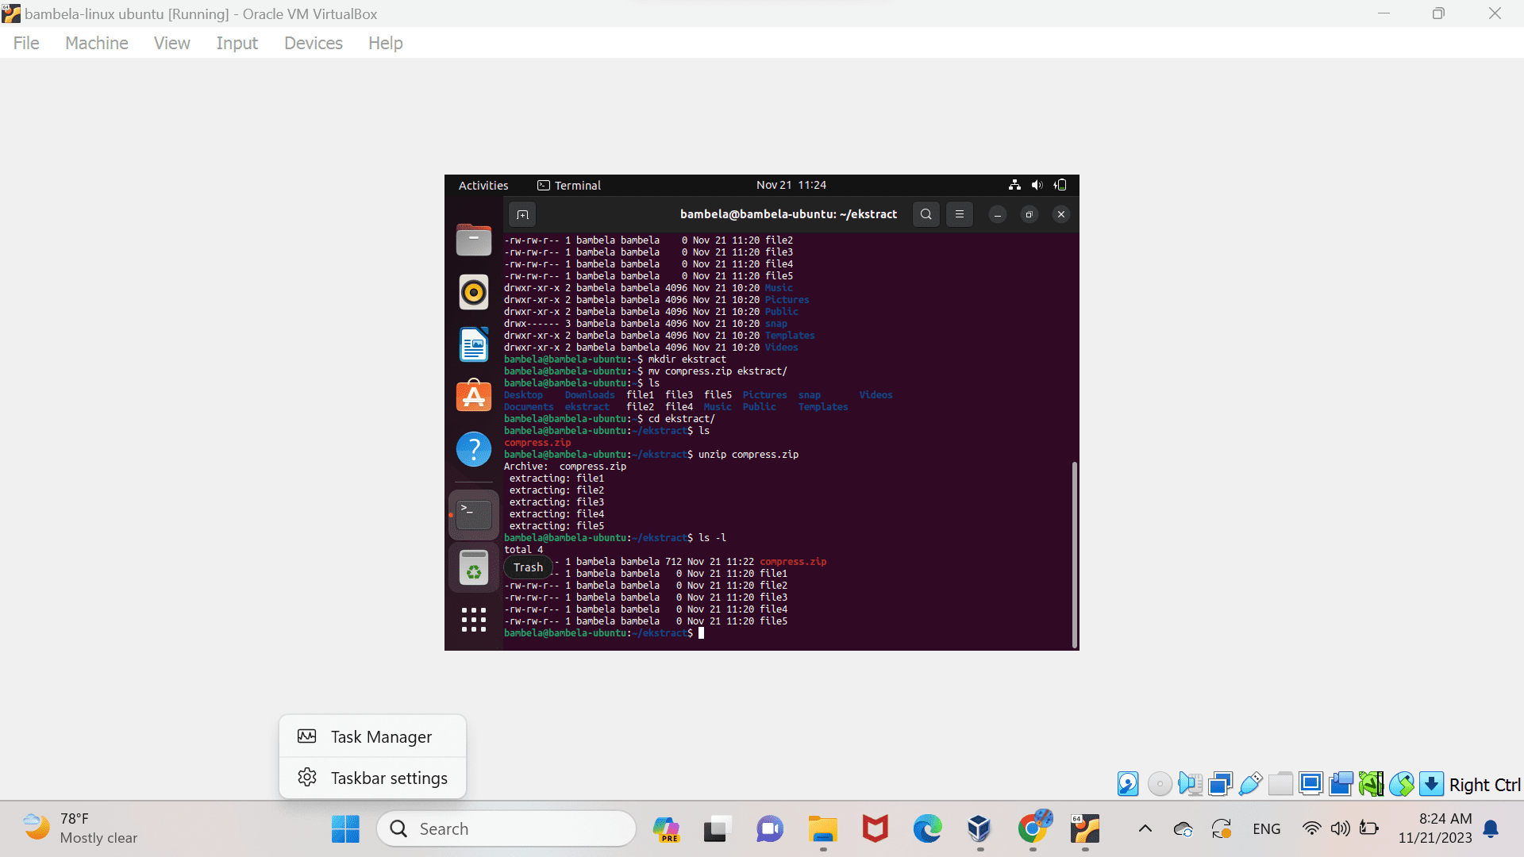Open the Help icon in the dock
The width and height of the screenshot is (1524, 857).
point(474,449)
